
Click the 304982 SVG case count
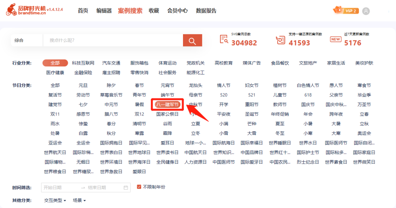(x=244, y=43)
